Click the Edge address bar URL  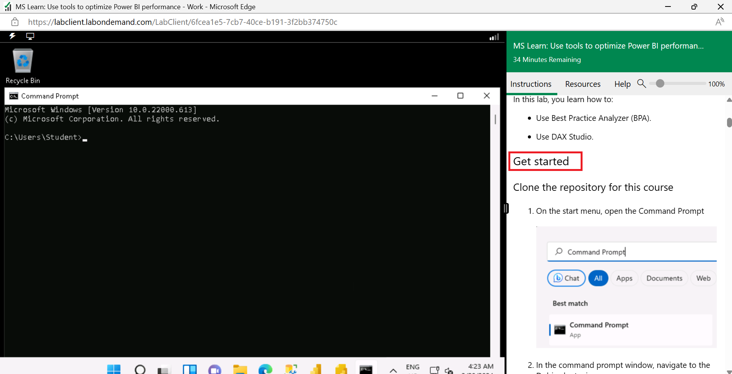[183, 22]
